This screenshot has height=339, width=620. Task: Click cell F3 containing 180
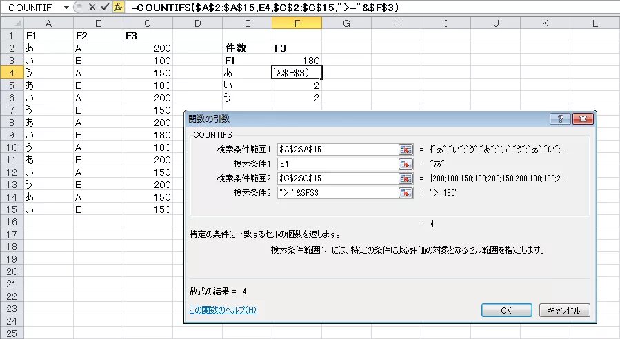point(297,61)
